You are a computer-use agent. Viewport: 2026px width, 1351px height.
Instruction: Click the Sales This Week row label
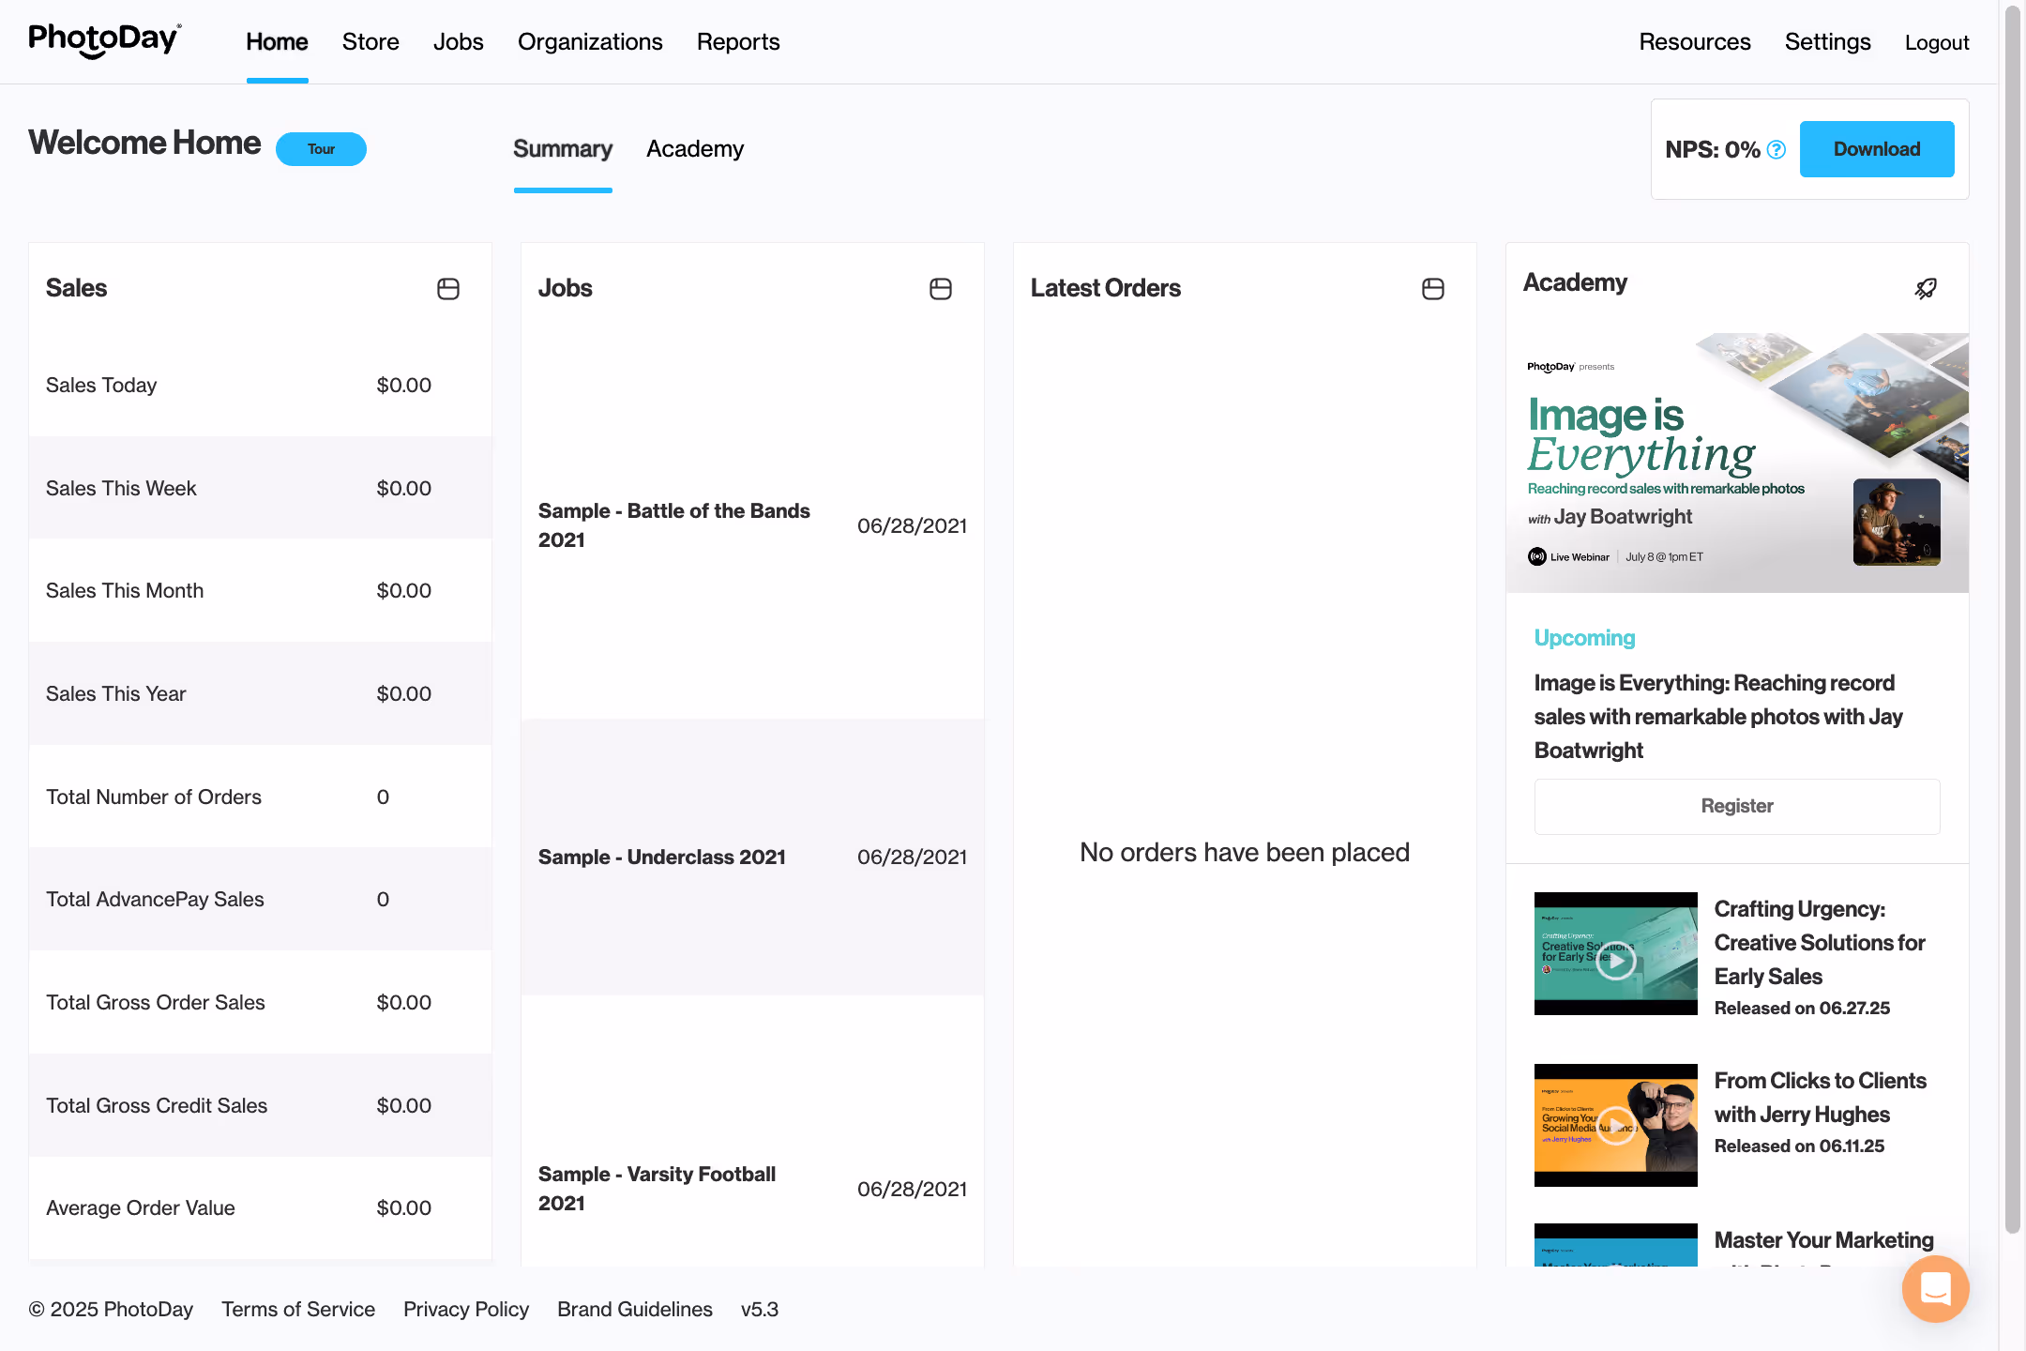121,489
